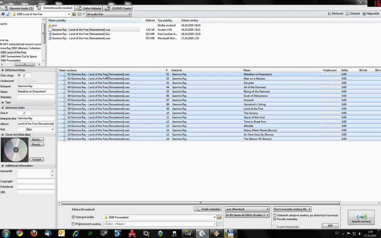Open Firefox from the taskbar
381x238 pixels.
pos(34,233)
